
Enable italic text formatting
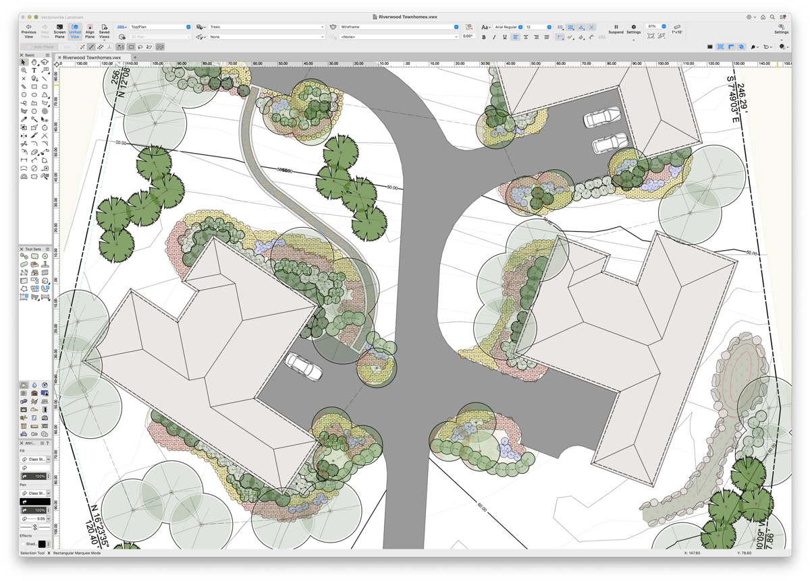494,36
